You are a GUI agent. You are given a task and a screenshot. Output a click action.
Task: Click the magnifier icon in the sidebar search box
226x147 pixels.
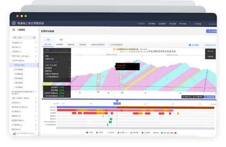34,38
